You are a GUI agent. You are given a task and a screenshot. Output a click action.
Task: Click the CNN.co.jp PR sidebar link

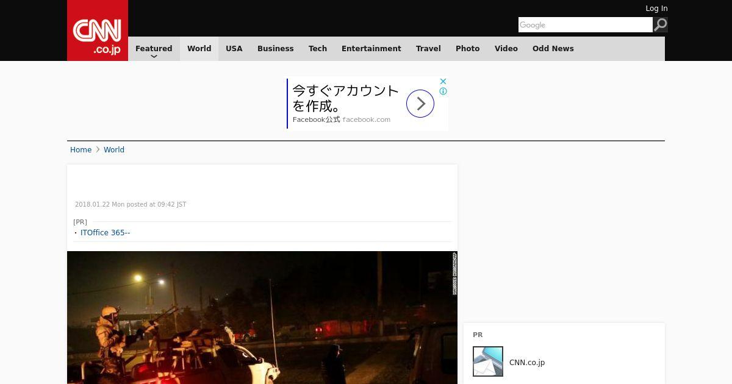[527, 363]
